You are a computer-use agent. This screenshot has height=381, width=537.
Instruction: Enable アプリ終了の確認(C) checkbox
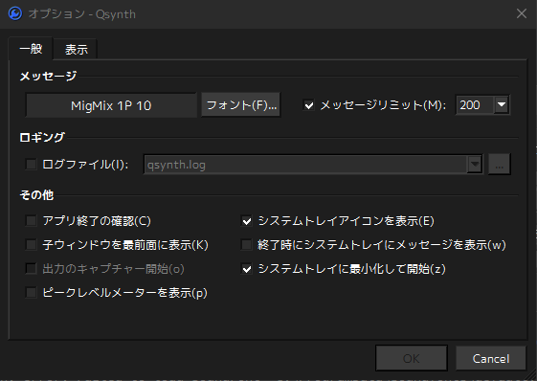point(31,221)
